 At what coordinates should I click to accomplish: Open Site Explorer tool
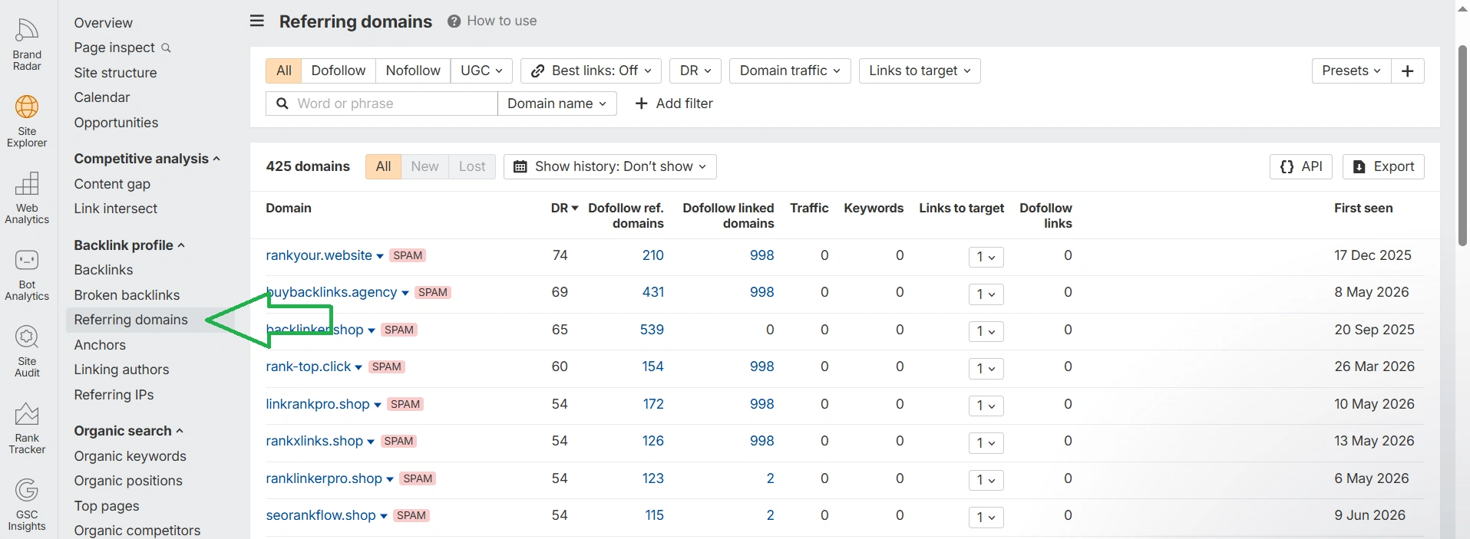point(27,122)
